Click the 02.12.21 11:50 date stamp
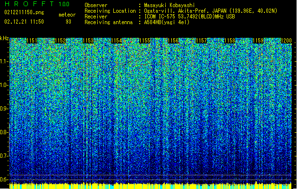Image resolution: width=297 pixels, height=189 pixels. click(x=24, y=22)
